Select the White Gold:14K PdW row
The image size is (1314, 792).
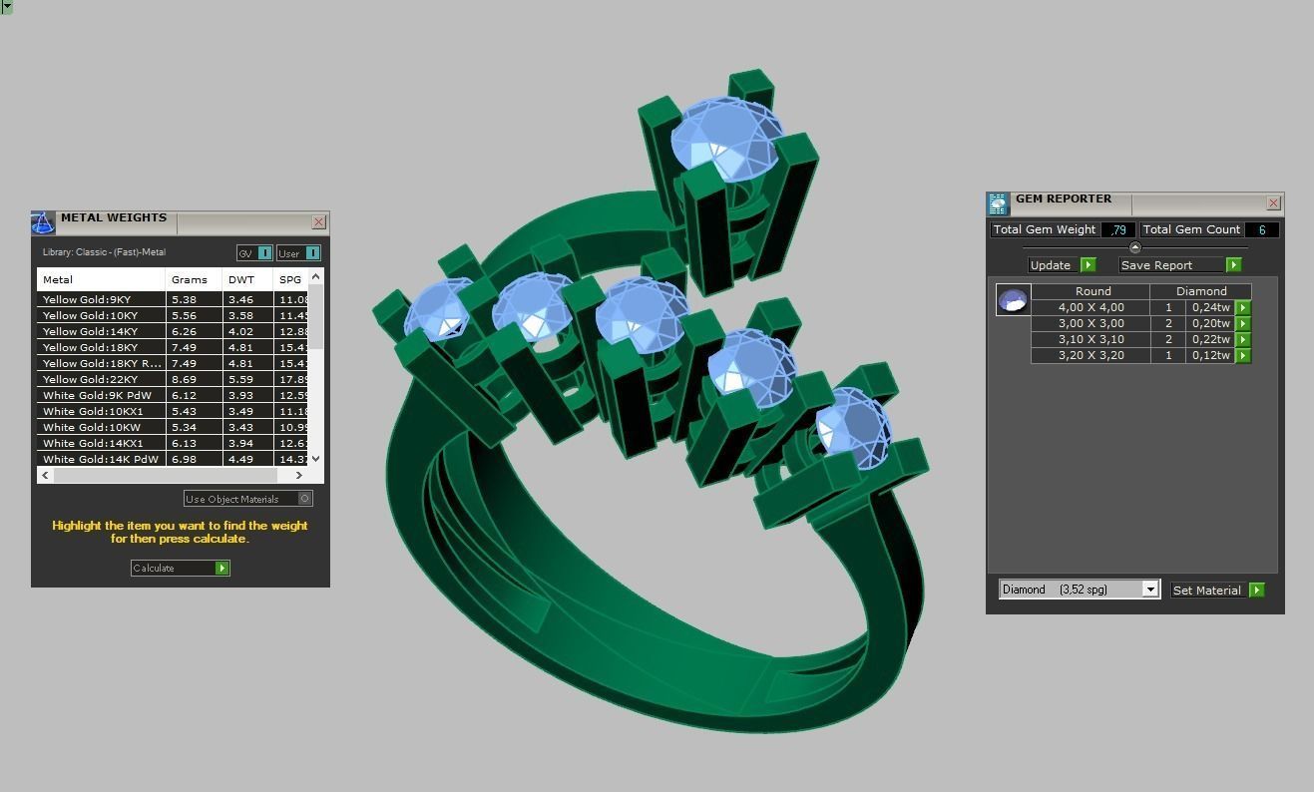pyautogui.click(x=174, y=459)
